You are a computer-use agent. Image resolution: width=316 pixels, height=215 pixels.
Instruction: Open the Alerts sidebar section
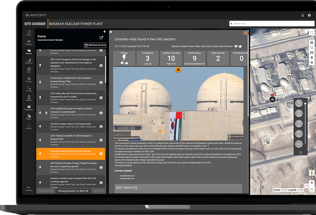29,33
